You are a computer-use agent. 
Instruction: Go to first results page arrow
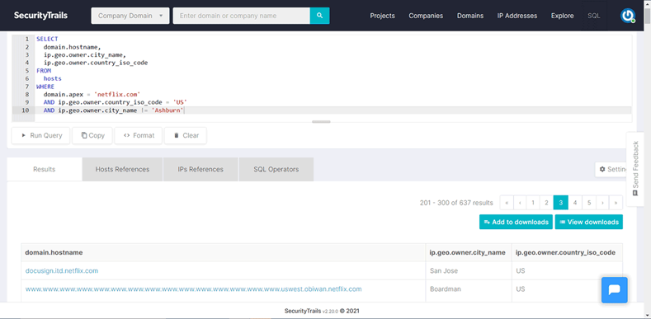pyautogui.click(x=507, y=203)
